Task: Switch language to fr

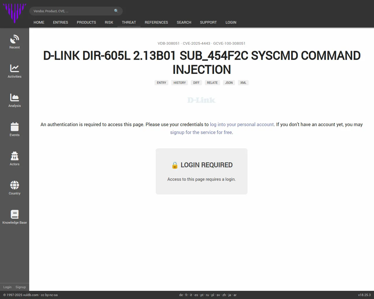Action: pyautogui.click(x=186, y=295)
